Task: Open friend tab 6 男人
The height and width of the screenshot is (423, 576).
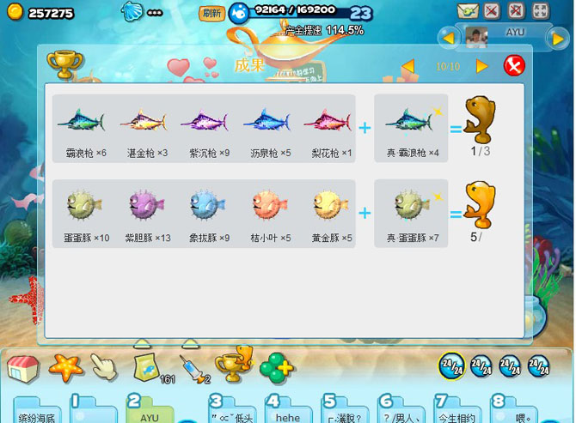Action: [x=401, y=409]
